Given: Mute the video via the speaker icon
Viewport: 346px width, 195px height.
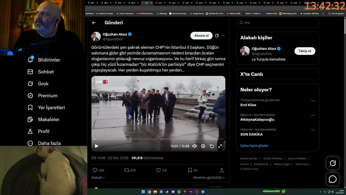Looking at the screenshot, I should click(194, 146).
